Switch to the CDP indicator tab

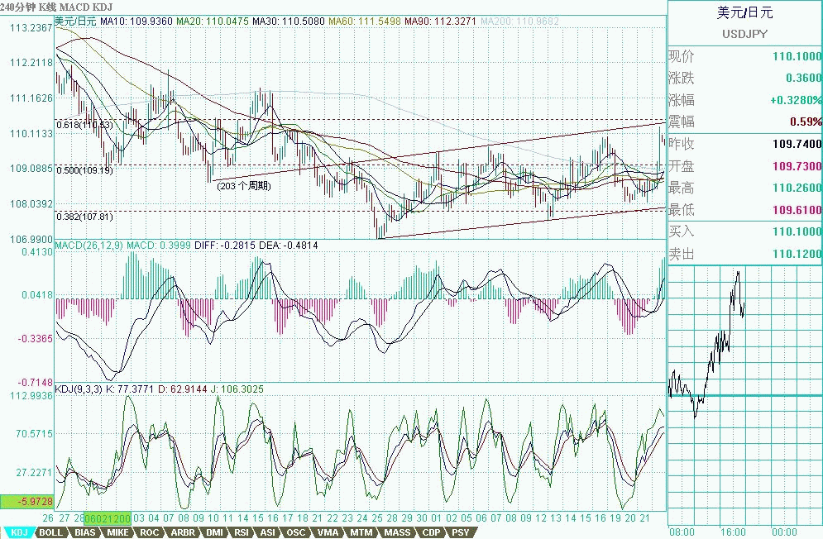point(432,532)
